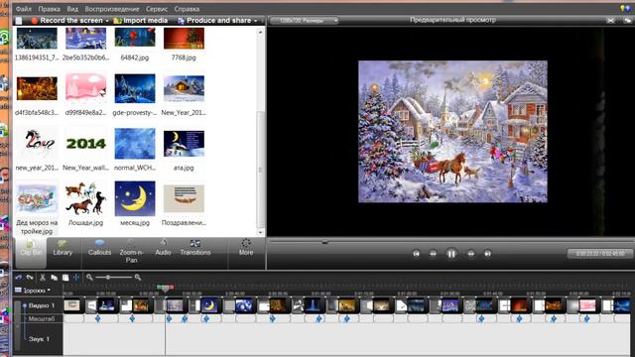Click the Paste icon in timeline toolbar
The height and width of the screenshot is (357, 635).
pyautogui.click(x=65, y=278)
